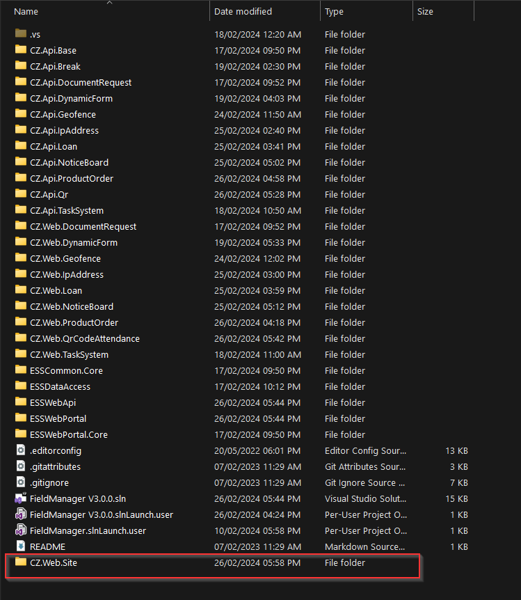Select the ESSWebPortal.Core folder name
521x600 pixels.
point(69,435)
